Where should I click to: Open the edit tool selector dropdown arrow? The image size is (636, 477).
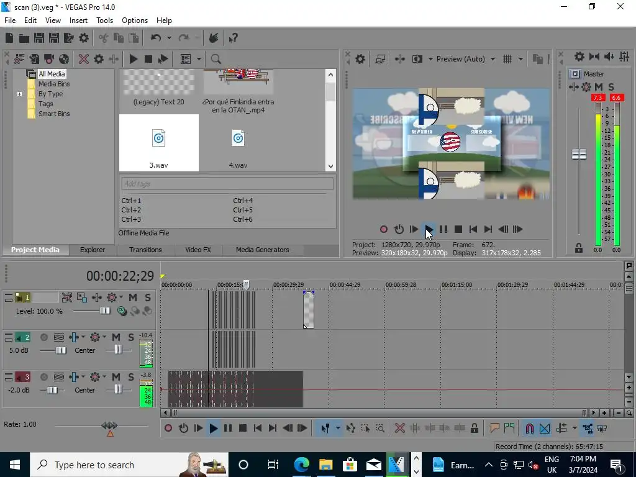click(337, 428)
